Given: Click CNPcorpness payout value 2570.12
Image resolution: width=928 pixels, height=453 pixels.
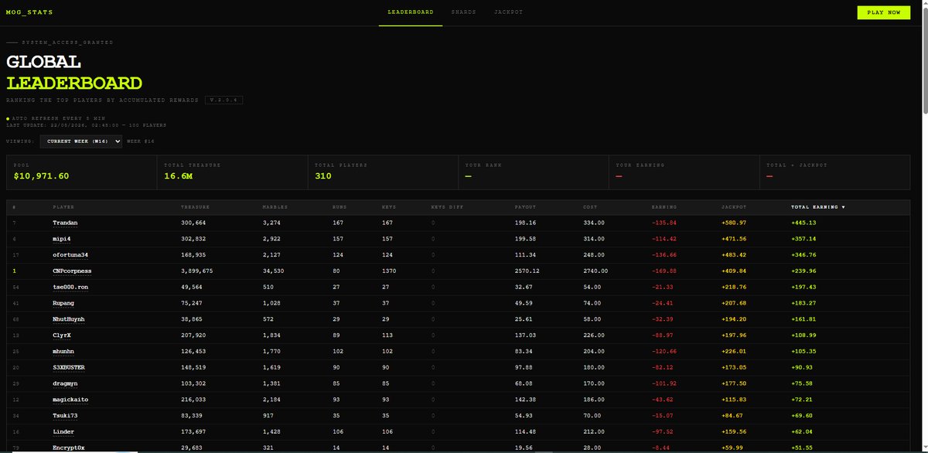Looking at the screenshot, I should click(527, 271).
